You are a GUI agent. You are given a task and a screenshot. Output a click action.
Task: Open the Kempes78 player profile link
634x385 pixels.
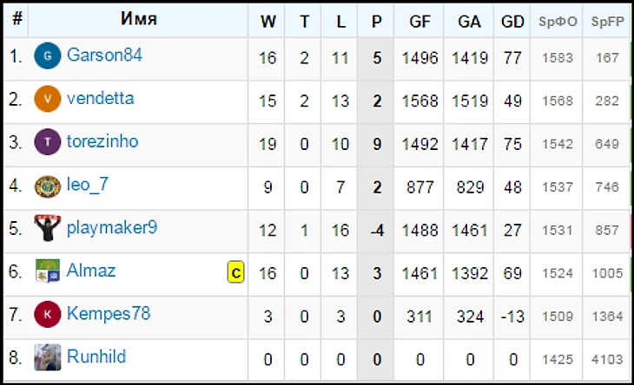point(109,314)
